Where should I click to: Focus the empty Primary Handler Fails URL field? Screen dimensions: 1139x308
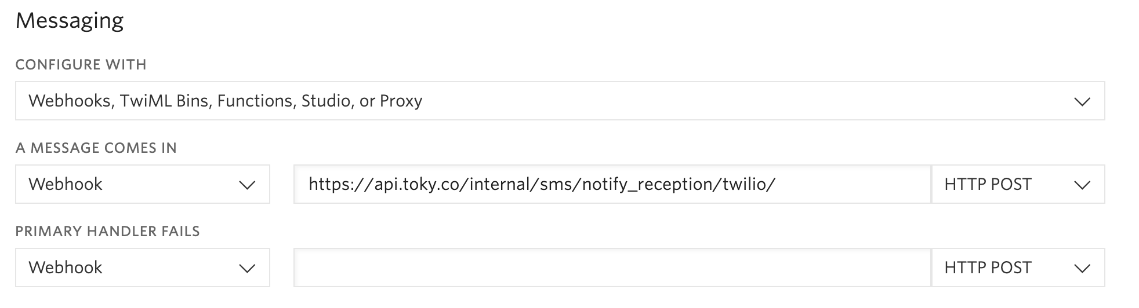612,267
